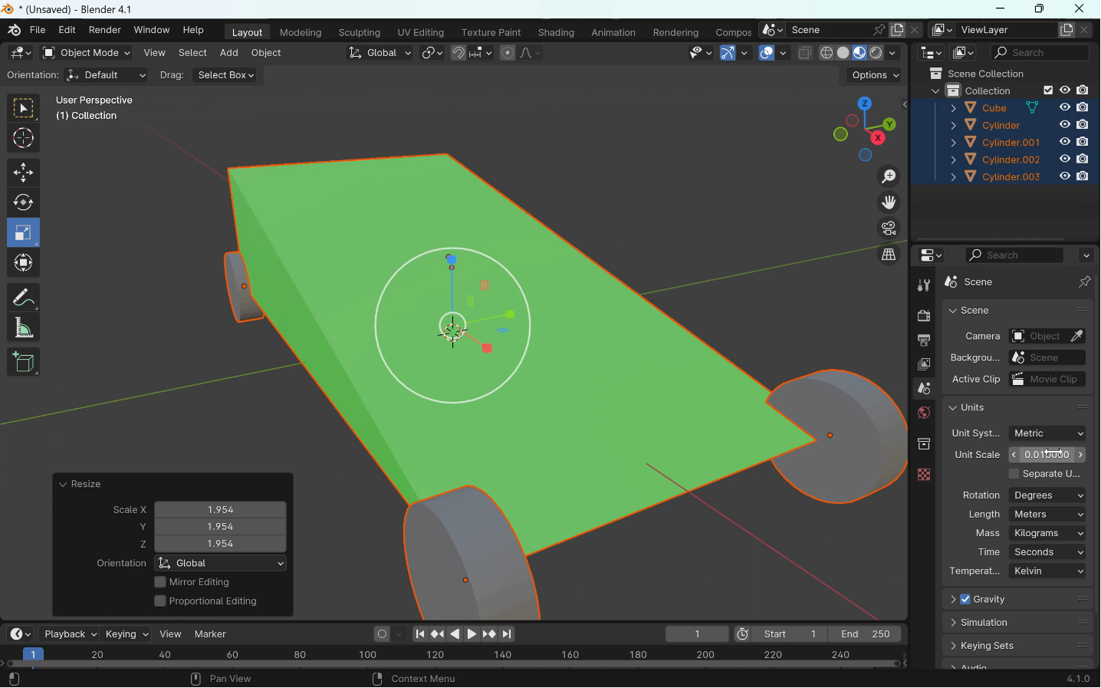1101x688 pixels.
Task: Open the Options popover button
Action: click(875, 75)
